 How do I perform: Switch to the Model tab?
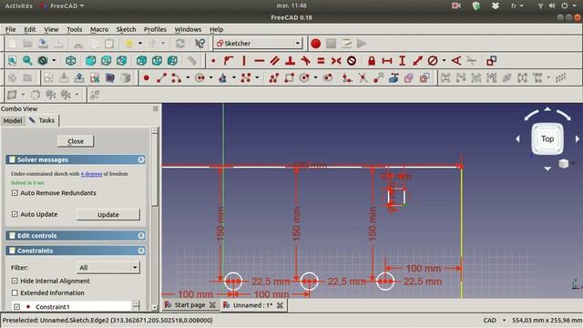pos(13,120)
